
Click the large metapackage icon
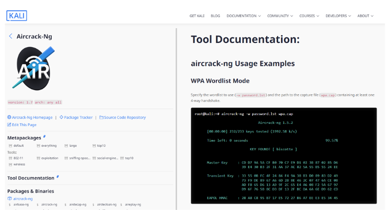point(66,146)
